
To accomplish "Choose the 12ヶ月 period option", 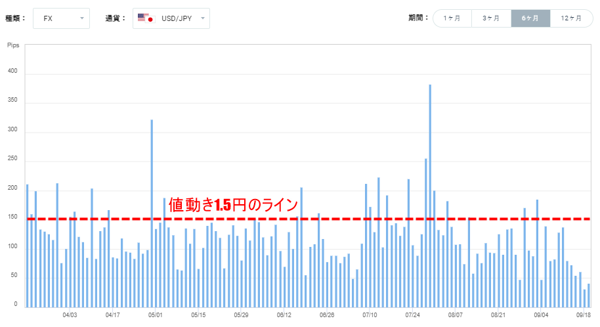I will coord(571,18).
